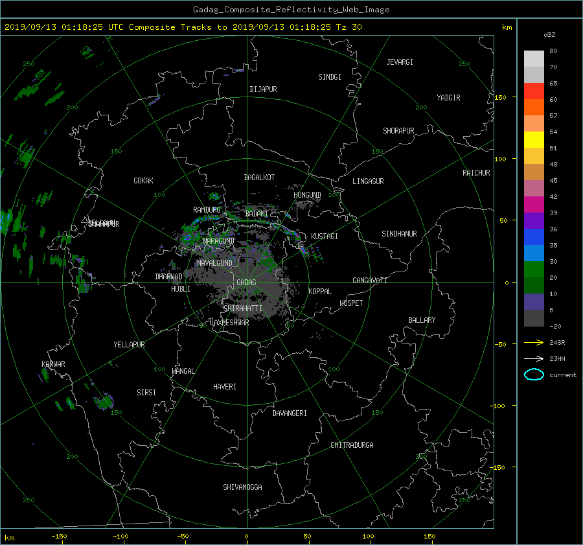Click the CHITRADURGA city label
This screenshot has height=545, width=583.
[352, 445]
